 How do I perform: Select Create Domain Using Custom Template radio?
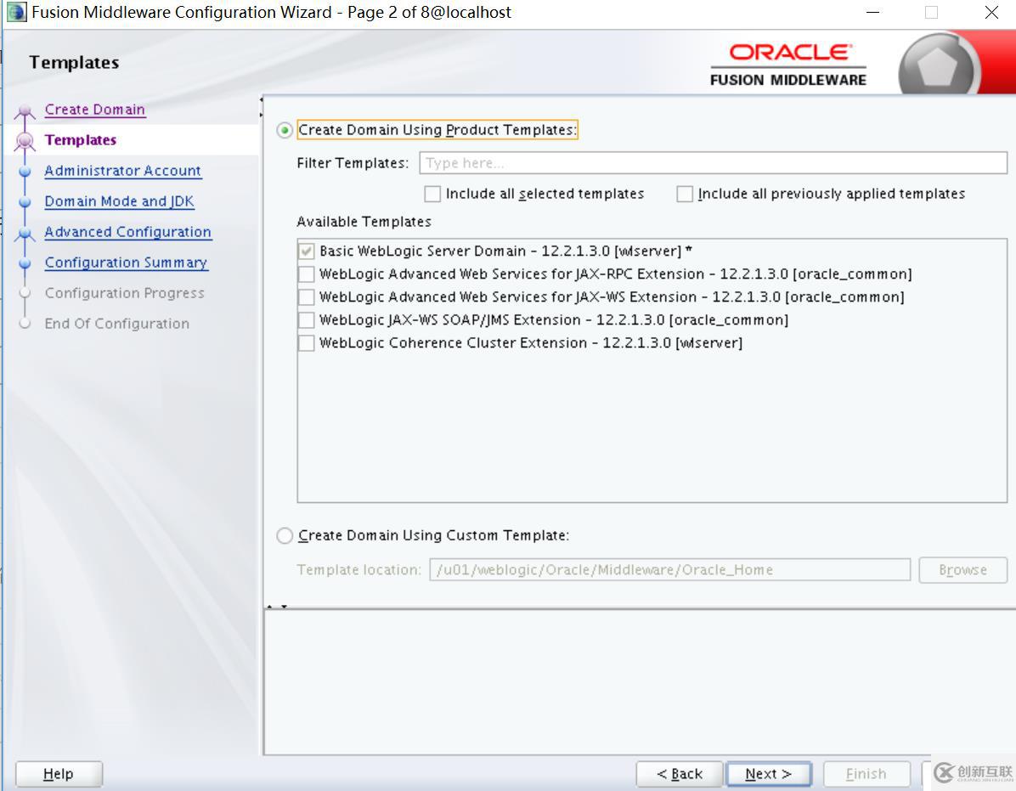(x=285, y=536)
